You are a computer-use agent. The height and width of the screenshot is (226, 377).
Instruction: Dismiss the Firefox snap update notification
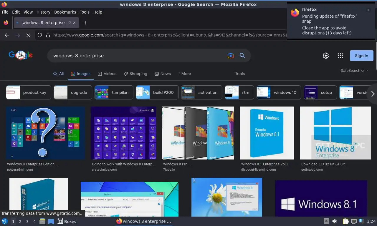368,10
